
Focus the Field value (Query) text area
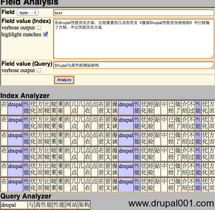tap(134, 65)
